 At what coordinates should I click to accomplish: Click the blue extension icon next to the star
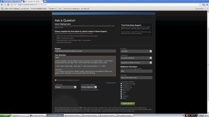pos(204,5)
